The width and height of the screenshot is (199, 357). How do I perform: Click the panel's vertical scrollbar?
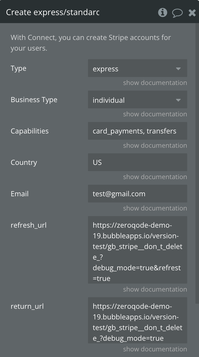pyautogui.click(x=197, y=163)
